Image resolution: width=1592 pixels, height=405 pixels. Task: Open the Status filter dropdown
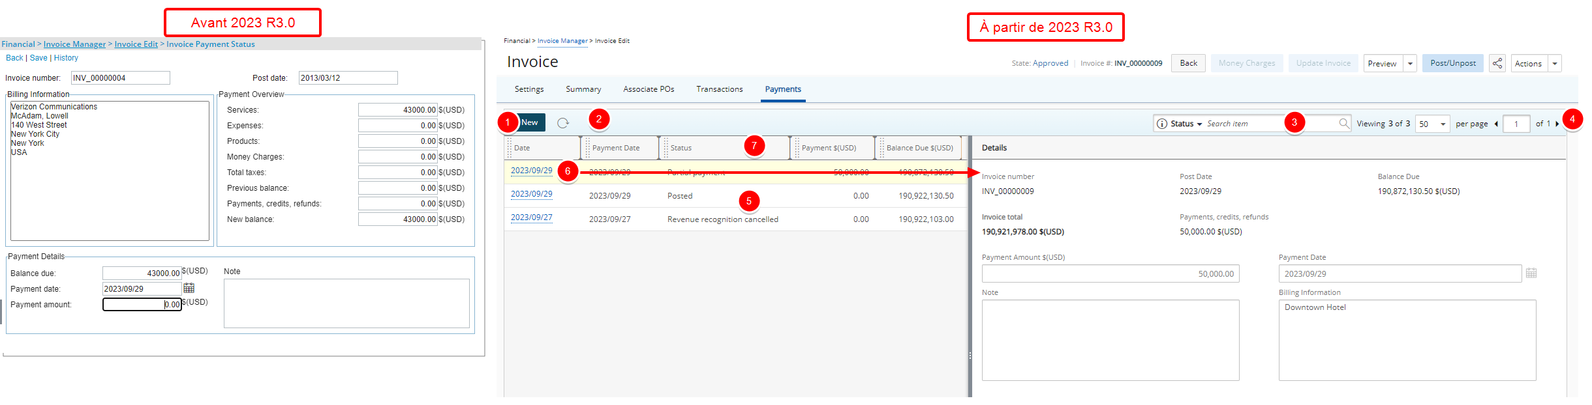[x=1186, y=124]
